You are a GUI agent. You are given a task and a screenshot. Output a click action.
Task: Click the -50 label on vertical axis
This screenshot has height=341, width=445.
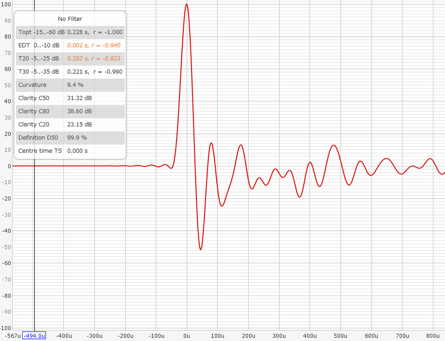tap(6, 247)
